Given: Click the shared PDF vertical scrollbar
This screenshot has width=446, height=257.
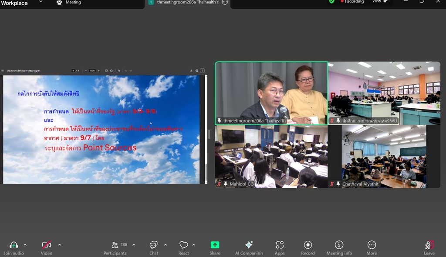Looking at the screenshot, I should (206, 129).
